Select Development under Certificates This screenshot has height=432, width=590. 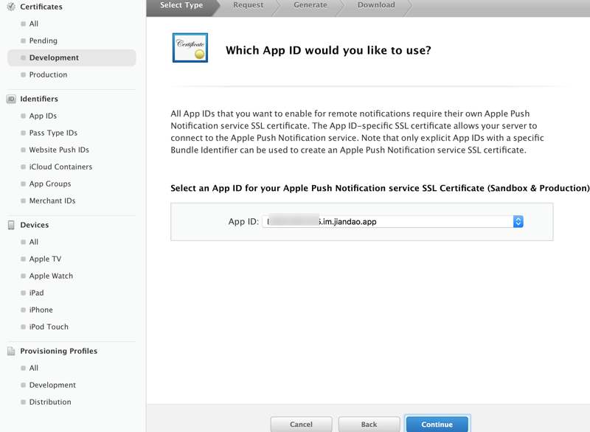pos(72,58)
